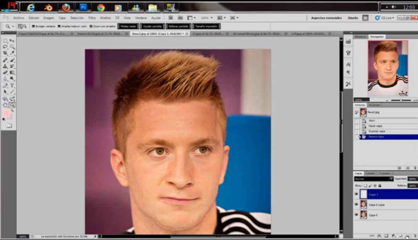
Task: Pick the Lasso tool
Action: tap(5, 47)
